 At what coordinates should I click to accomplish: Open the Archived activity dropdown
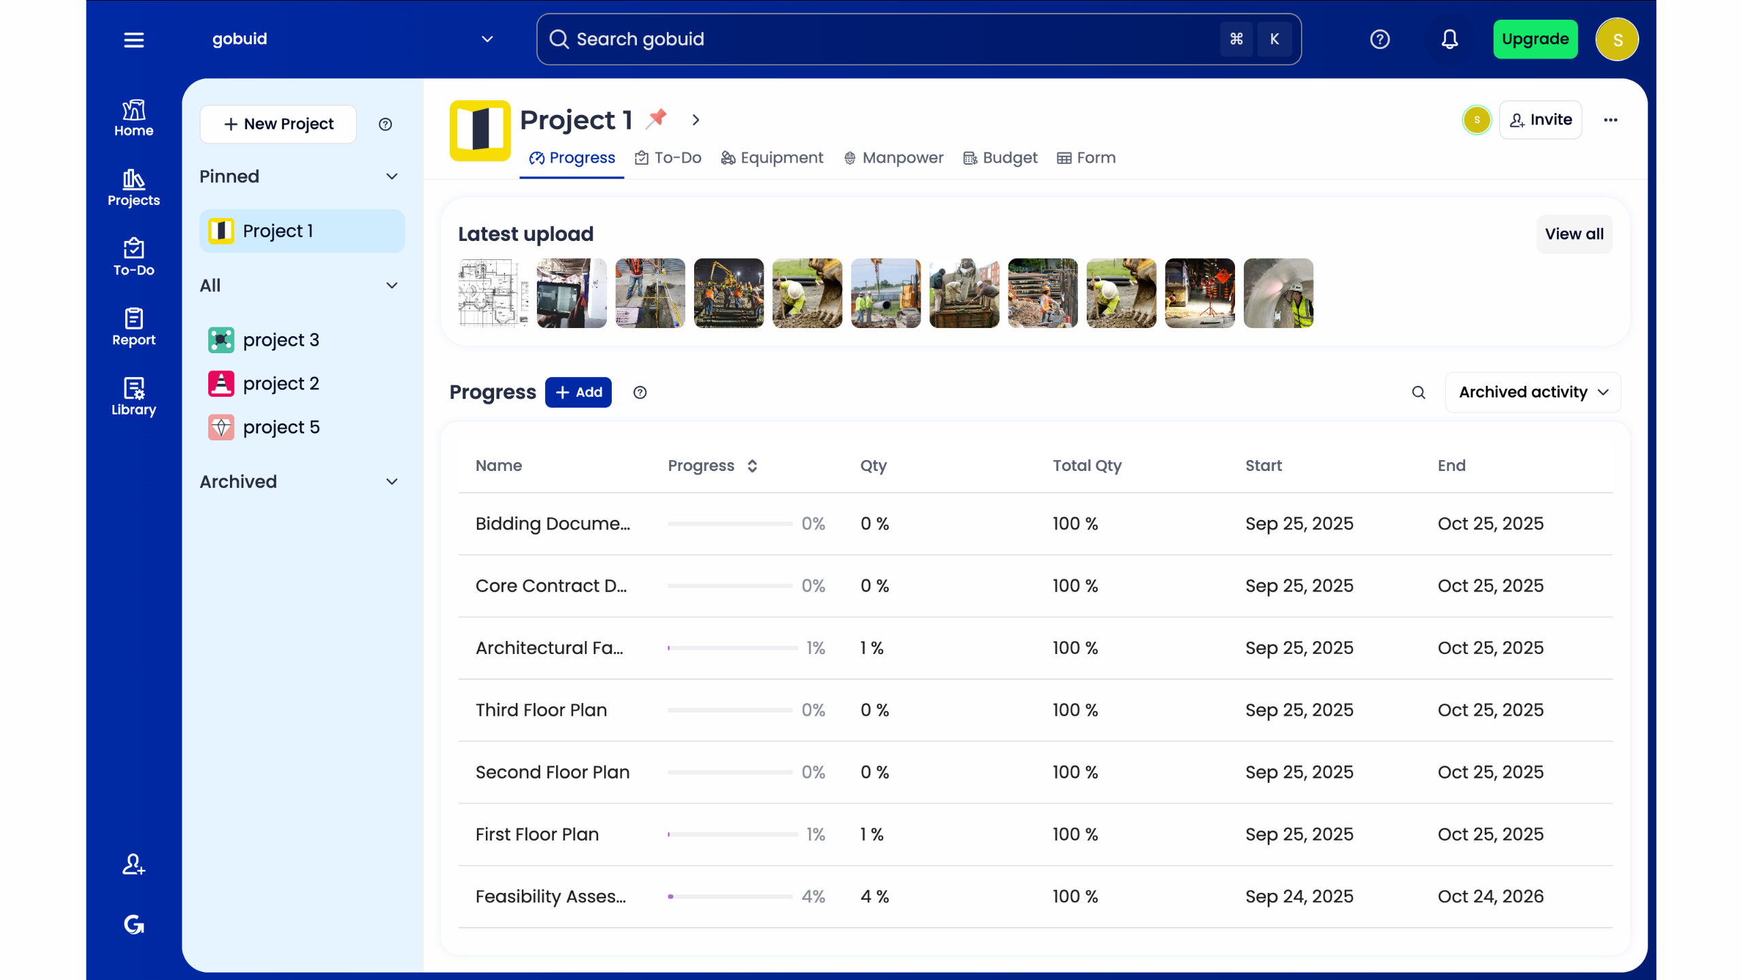1532,392
